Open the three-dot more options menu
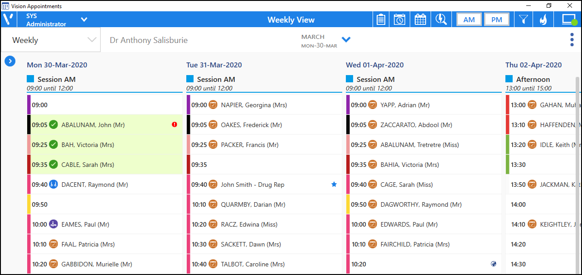582x275 pixels. [572, 40]
